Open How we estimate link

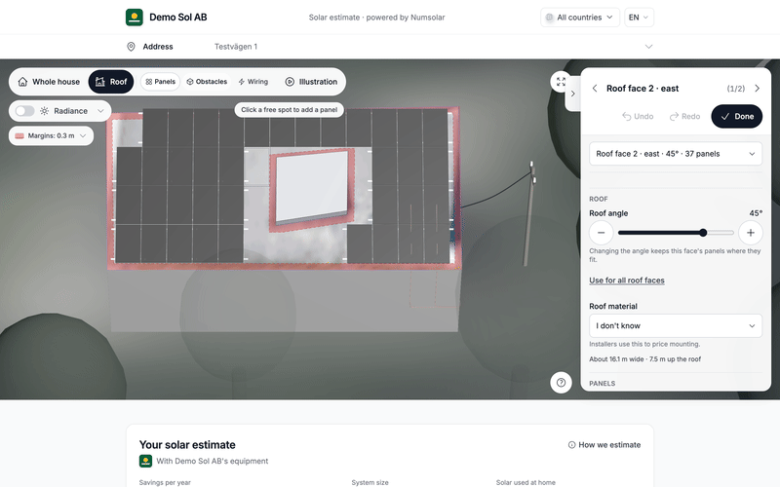coord(604,445)
